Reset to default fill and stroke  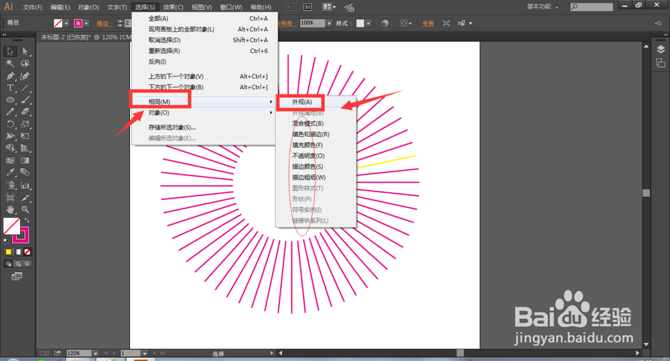(x=6, y=240)
